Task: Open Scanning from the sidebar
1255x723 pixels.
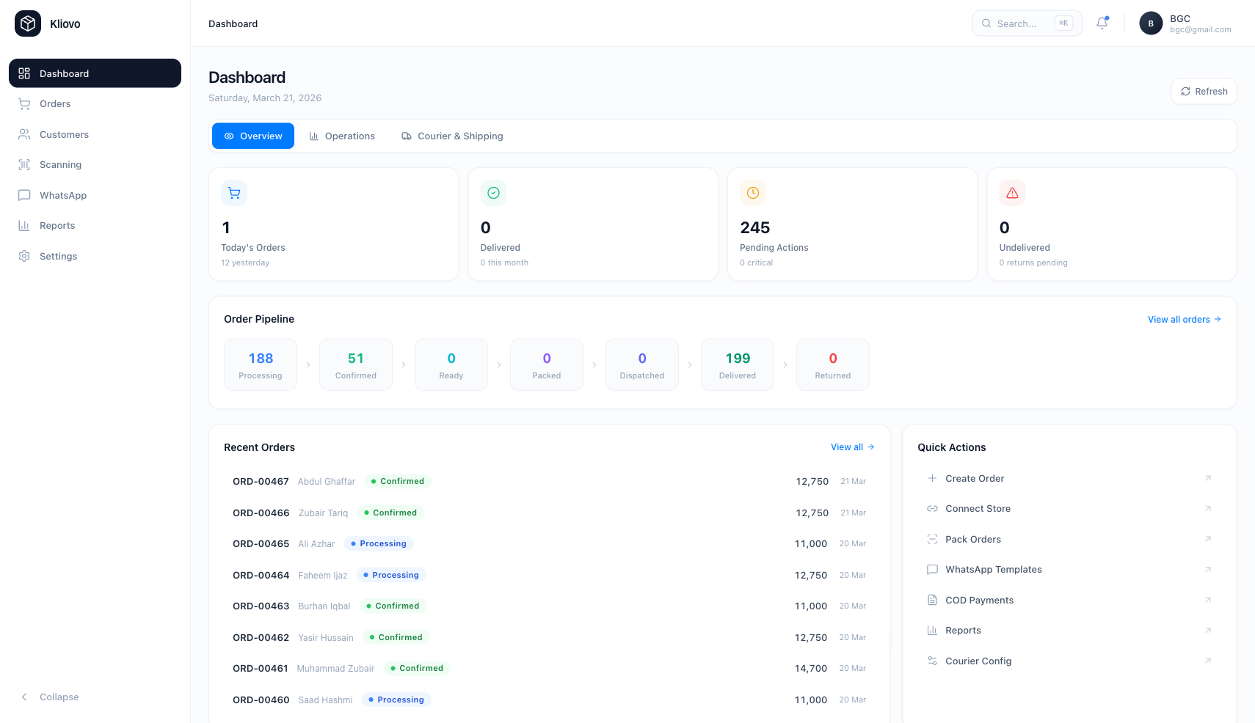Action: tap(60, 165)
